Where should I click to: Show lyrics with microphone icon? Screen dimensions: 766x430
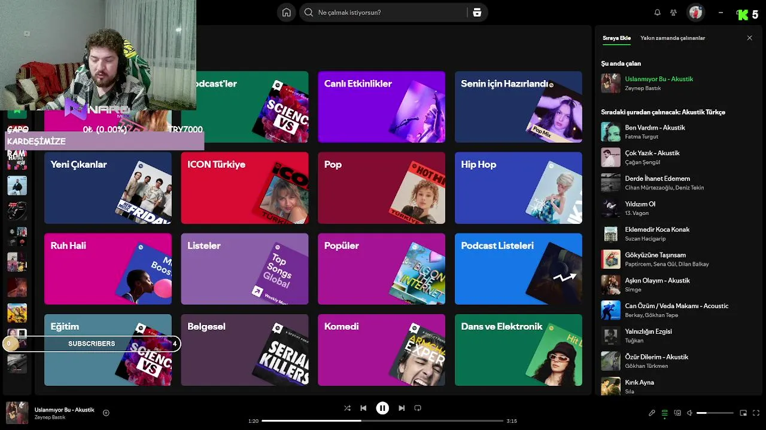652,413
